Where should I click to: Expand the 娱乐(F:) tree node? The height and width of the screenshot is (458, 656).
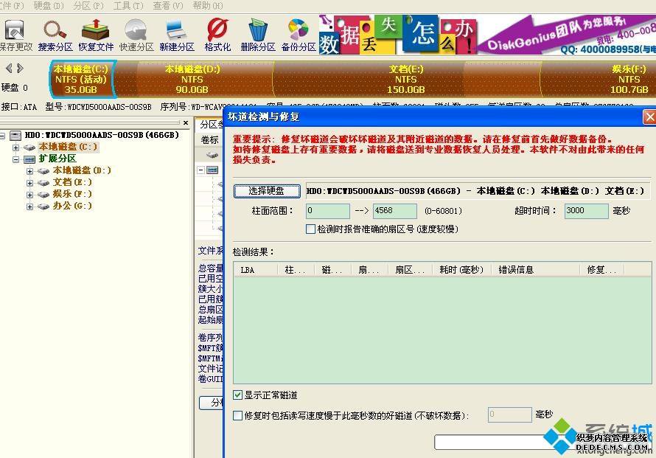pyautogui.click(x=29, y=194)
